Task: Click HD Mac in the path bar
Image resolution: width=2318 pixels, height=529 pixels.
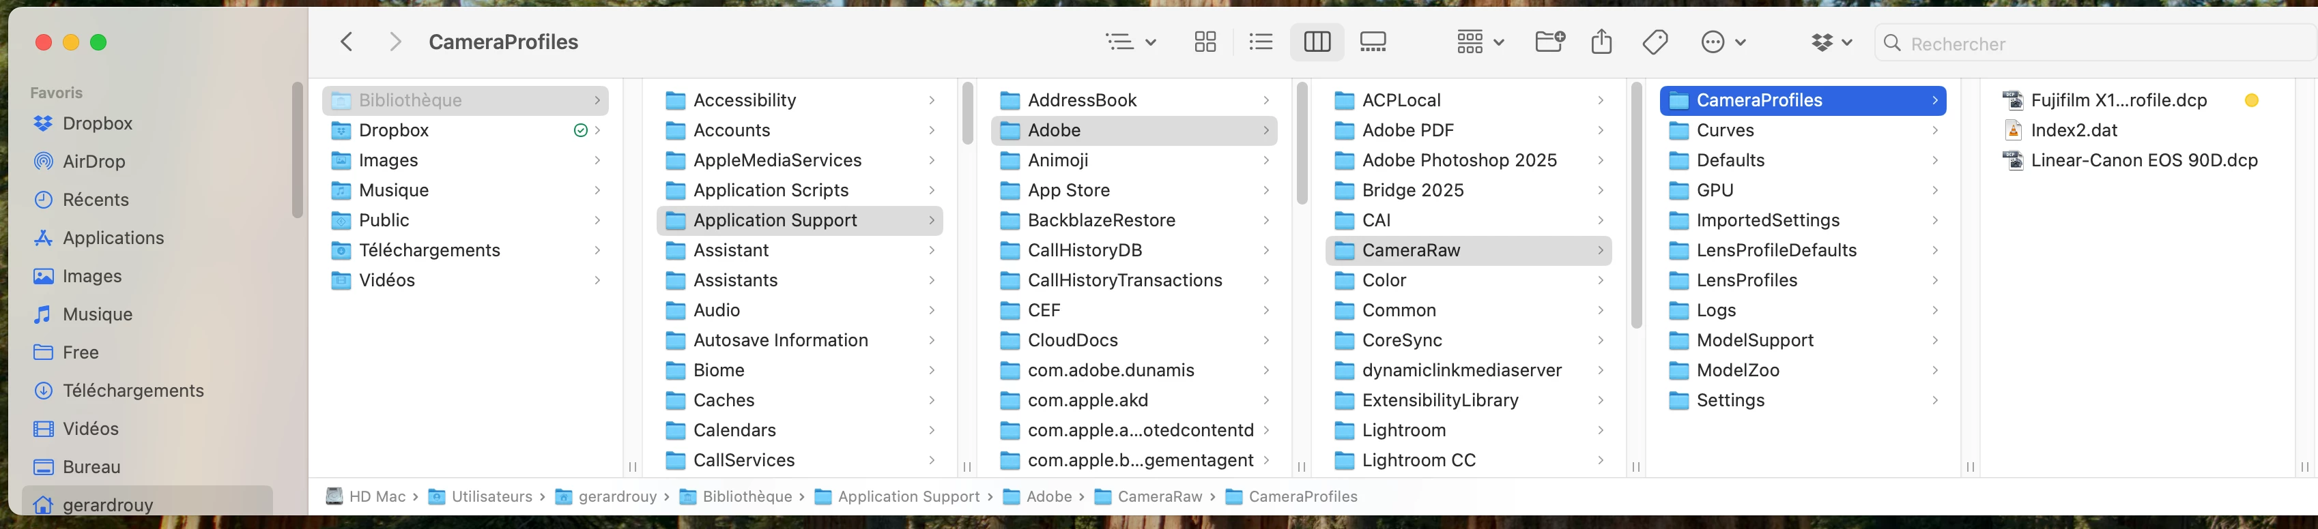Action: 365,497
